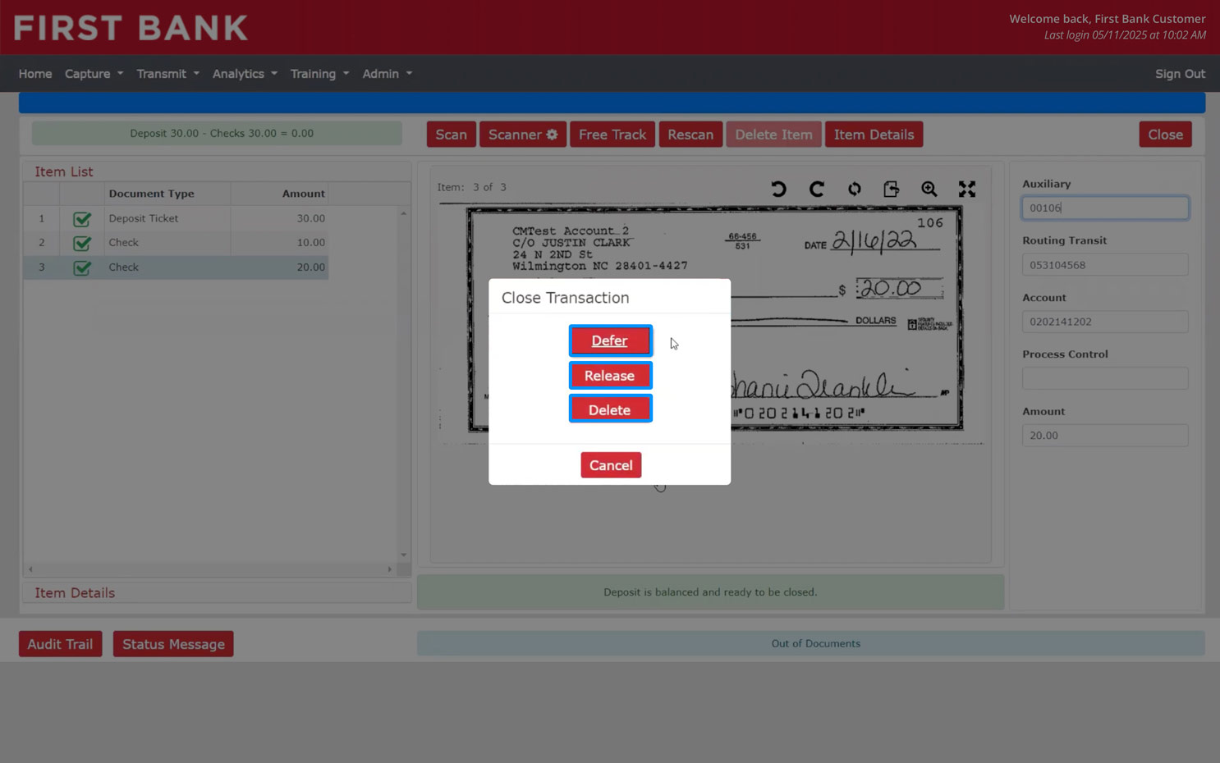Rotate check image counterclockwise

tap(778, 189)
